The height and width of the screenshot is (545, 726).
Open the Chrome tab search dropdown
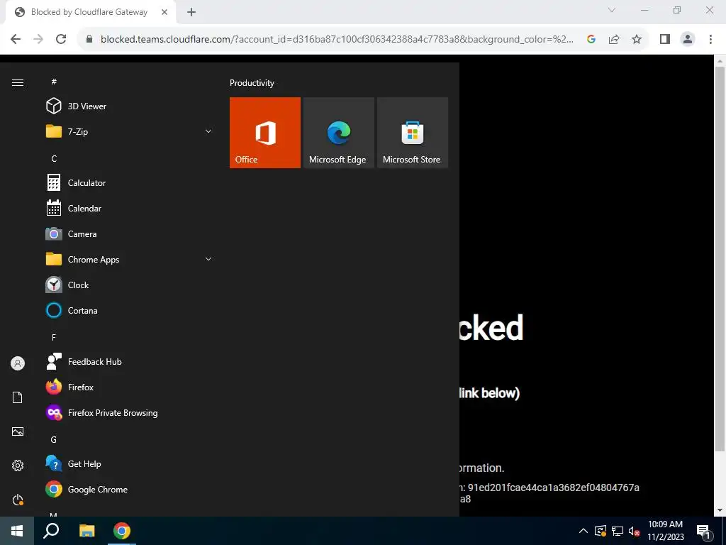click(x=612, y=10)
